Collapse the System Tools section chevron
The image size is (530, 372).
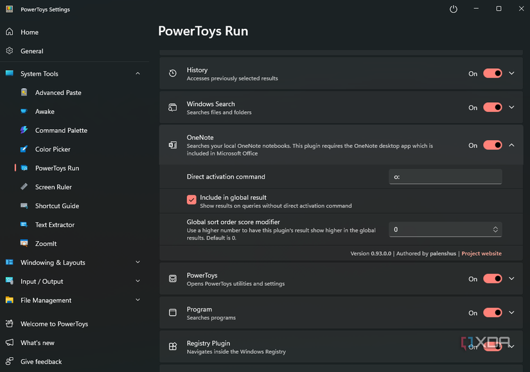click(138, 73)
